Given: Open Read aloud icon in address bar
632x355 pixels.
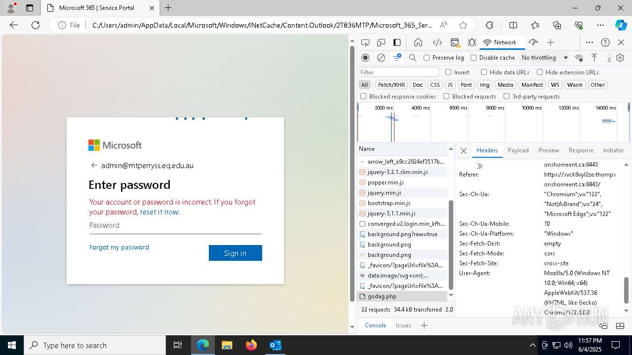Looking at the screenshot, I should click(x=443, y=25).
